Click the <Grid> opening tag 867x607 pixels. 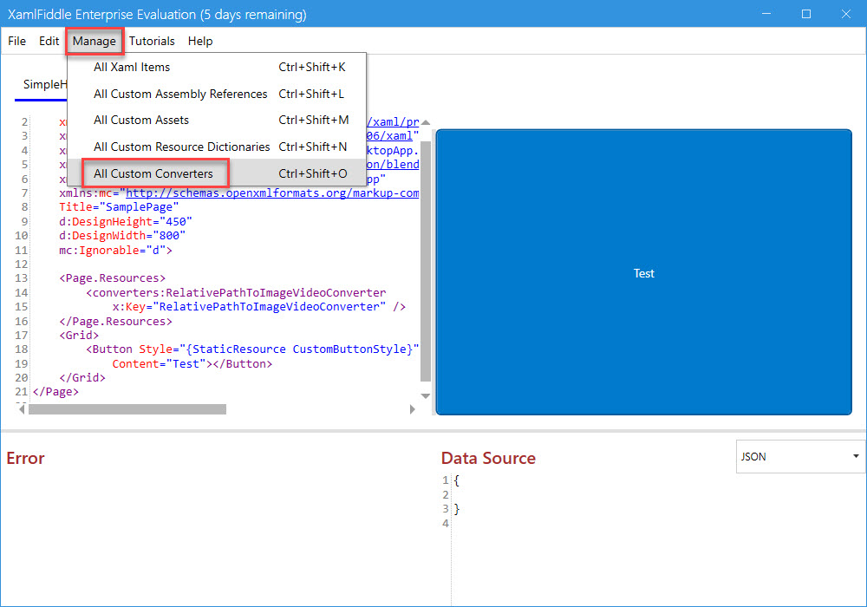pos(79,335)
